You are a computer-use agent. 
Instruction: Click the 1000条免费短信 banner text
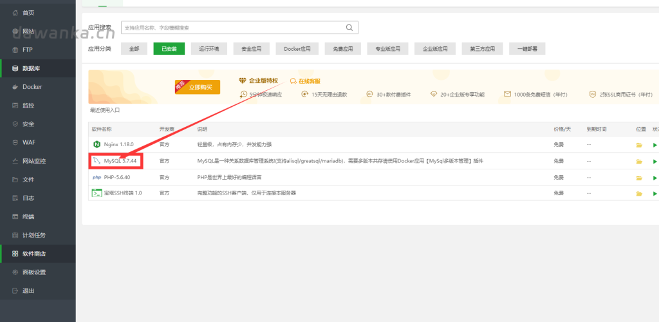(541, 95)
